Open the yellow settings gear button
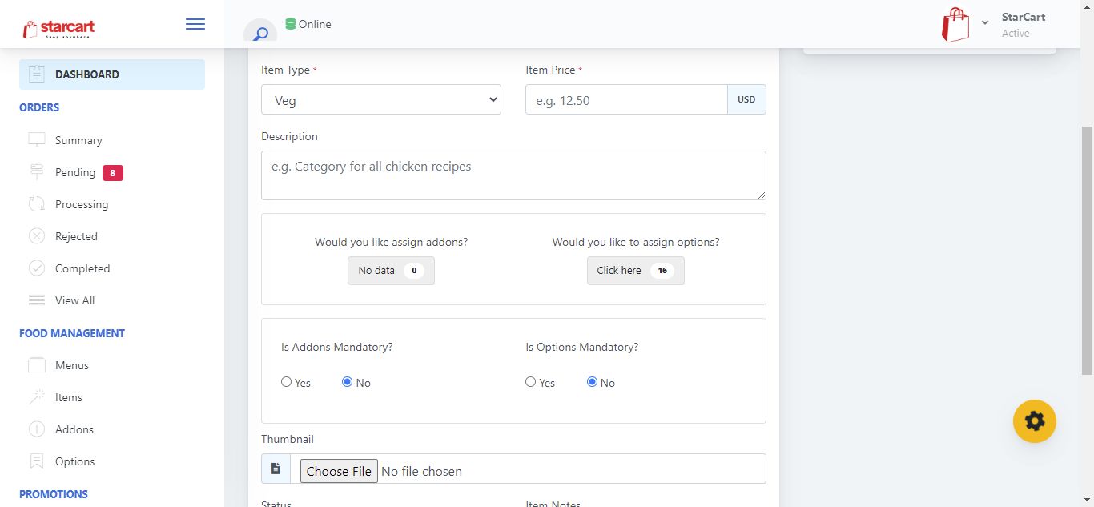Image resolution: width=1094 pixels, height=507 pixels. click(1034, 420)
